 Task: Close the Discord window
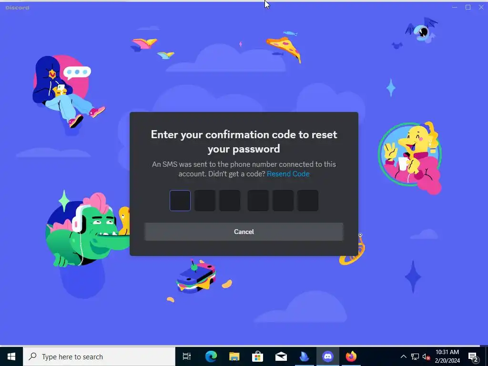point(481,7)
